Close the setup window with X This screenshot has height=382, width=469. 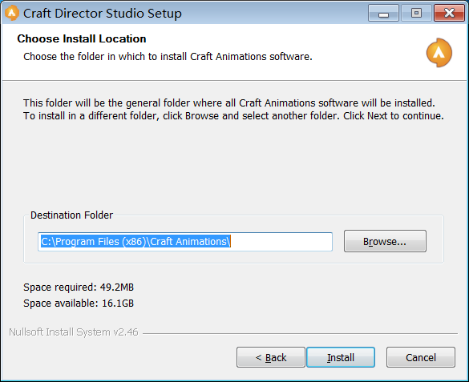tap(449, 13)
